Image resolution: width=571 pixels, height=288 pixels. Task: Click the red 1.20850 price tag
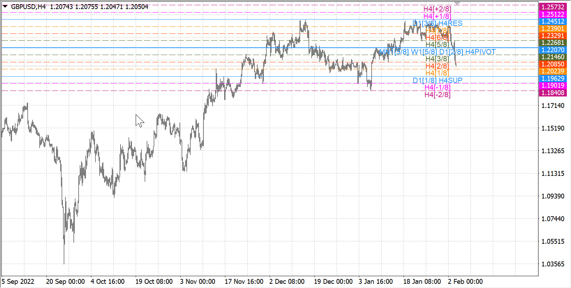click(553, 64)
